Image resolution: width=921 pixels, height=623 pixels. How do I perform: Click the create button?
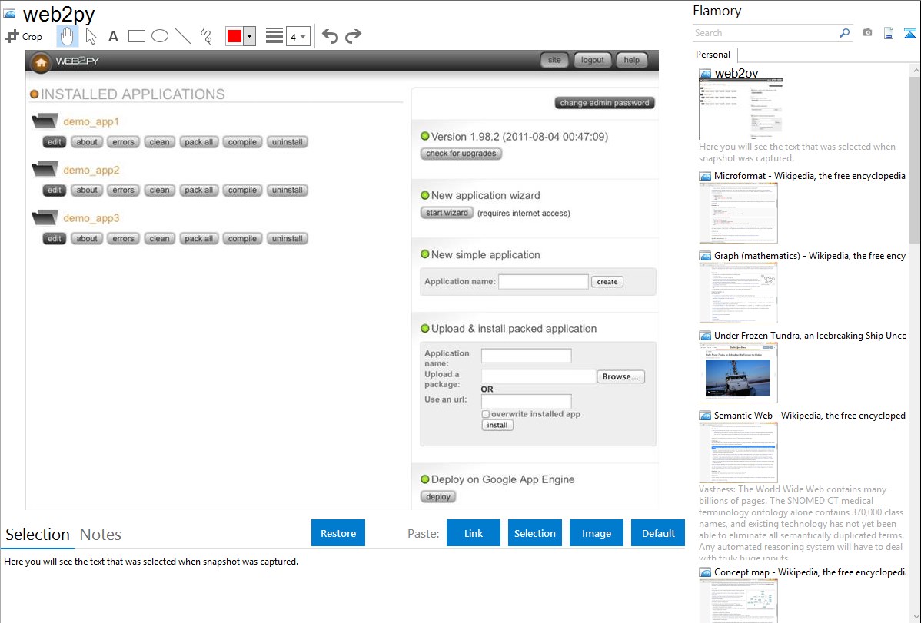click(x=607, y=282)
